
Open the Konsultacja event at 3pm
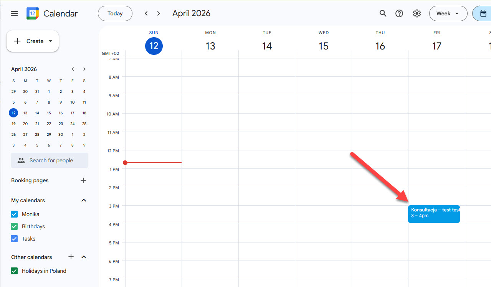click(x=434, y=214)
